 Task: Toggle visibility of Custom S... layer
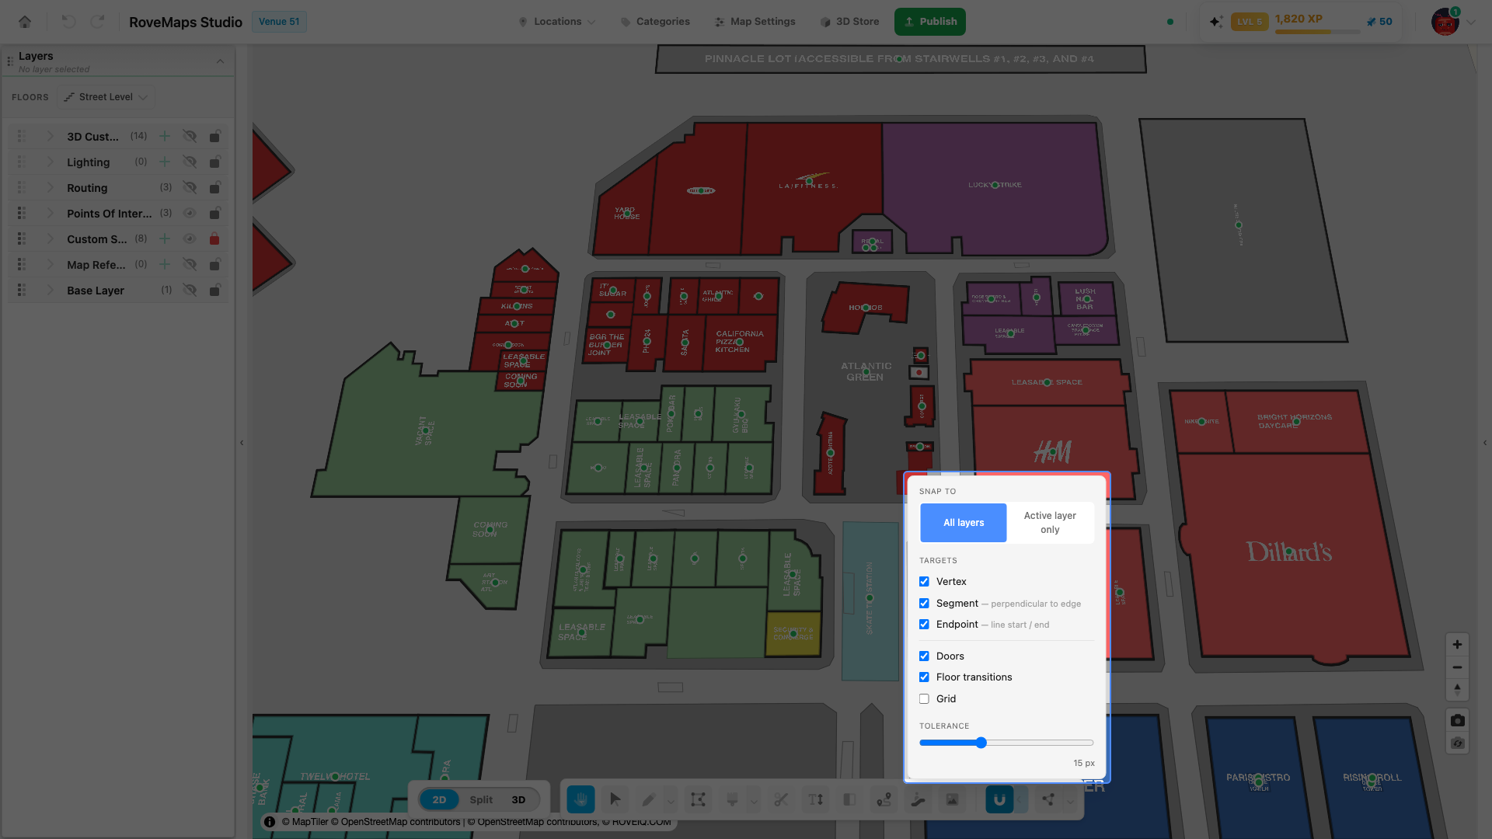pyautogui.click(x=190, y=238)
